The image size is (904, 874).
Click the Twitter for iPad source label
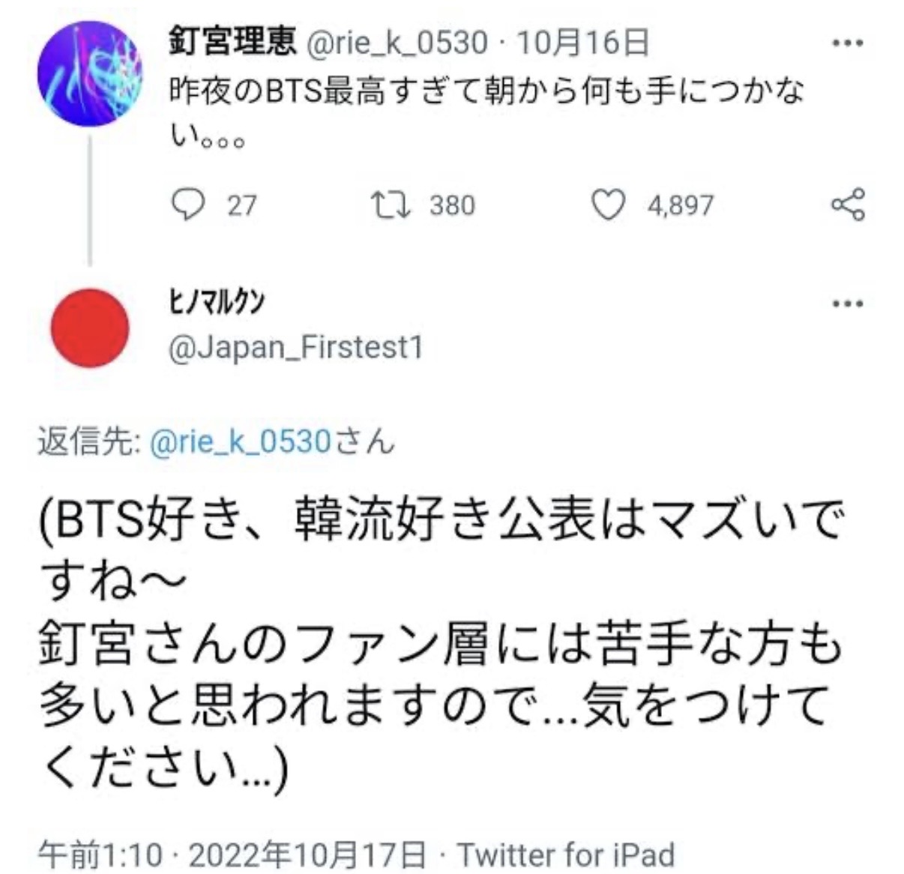(566, 855)
